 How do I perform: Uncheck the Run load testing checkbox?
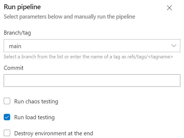(x=7, y=117)
